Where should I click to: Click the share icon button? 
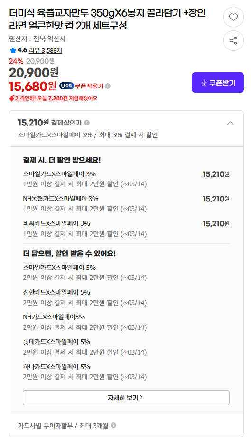[x=233, y=41]
